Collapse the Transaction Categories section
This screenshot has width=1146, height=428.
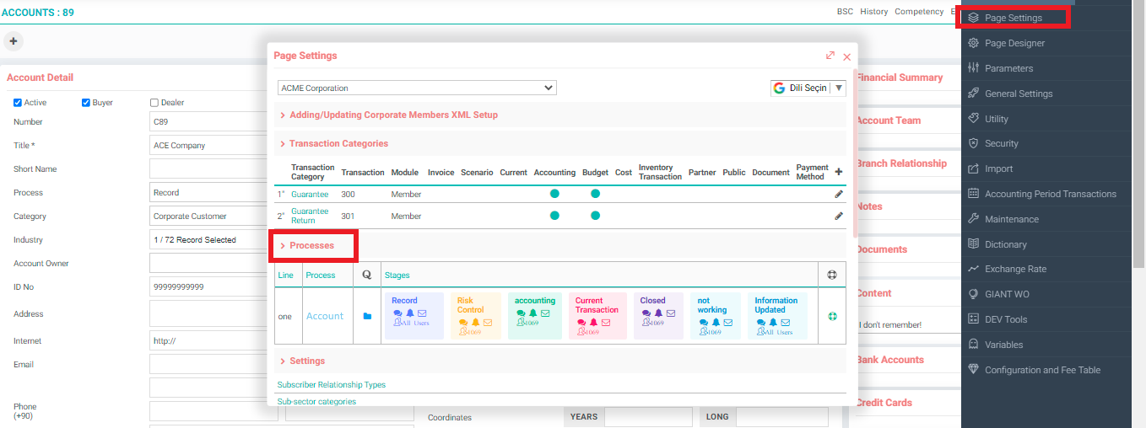tap(338, 143)
